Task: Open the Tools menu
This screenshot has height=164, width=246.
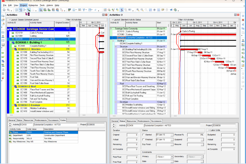Action: (x=42, y=5)
